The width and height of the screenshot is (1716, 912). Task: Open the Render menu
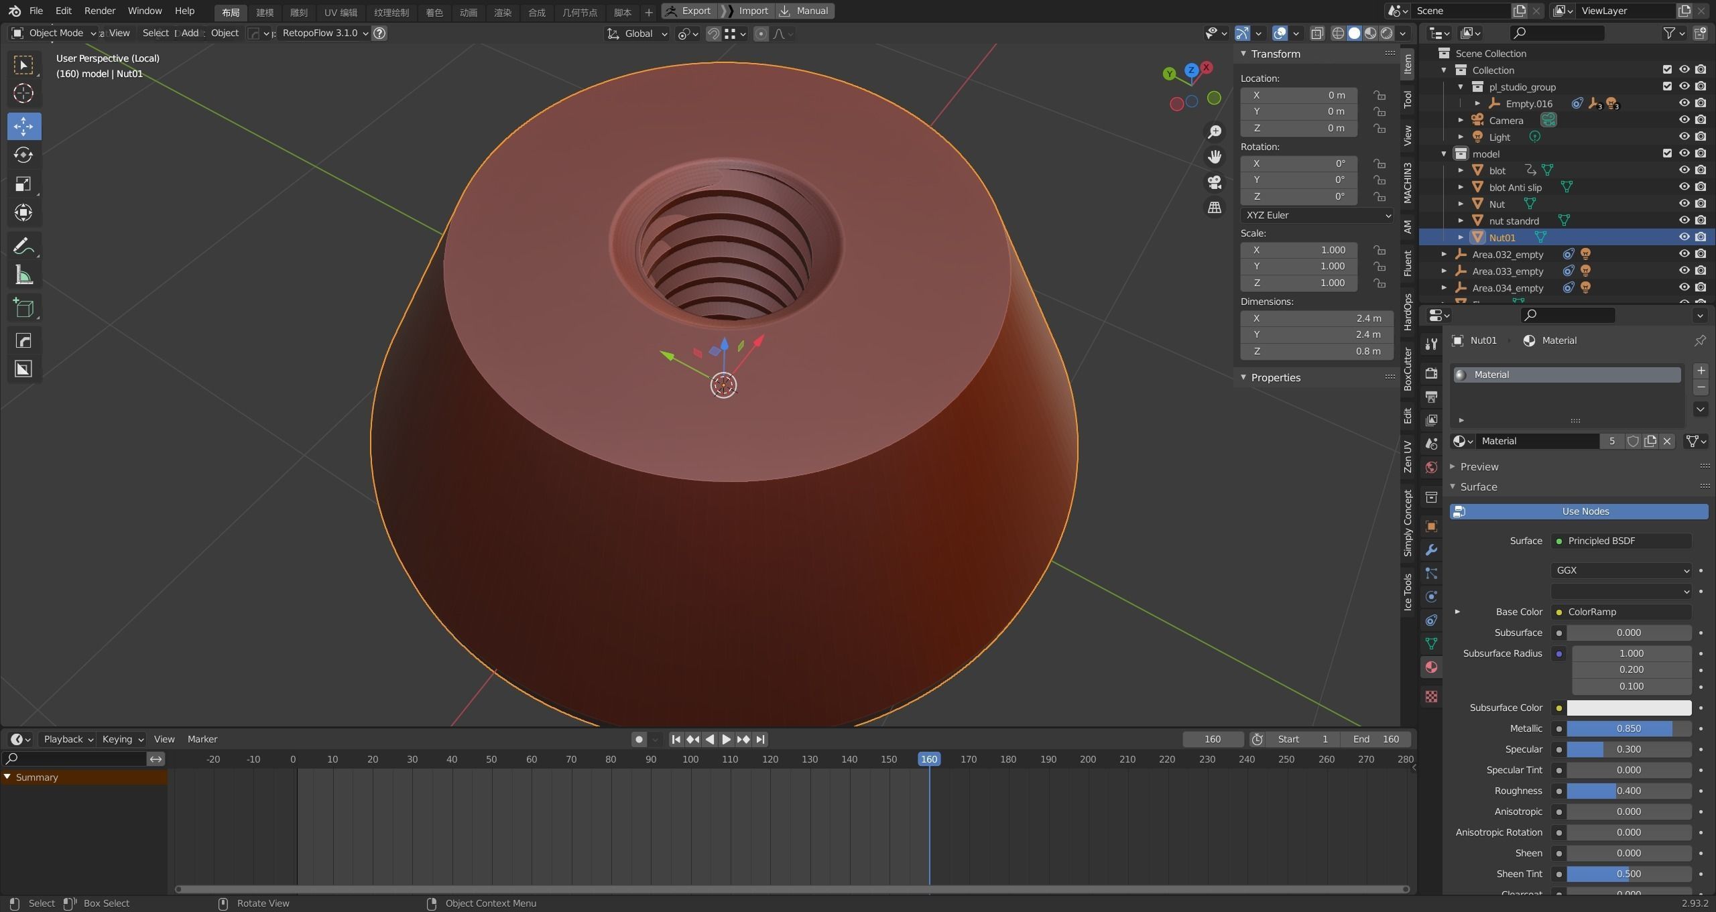pyautogui.click(x=100, y=11)
